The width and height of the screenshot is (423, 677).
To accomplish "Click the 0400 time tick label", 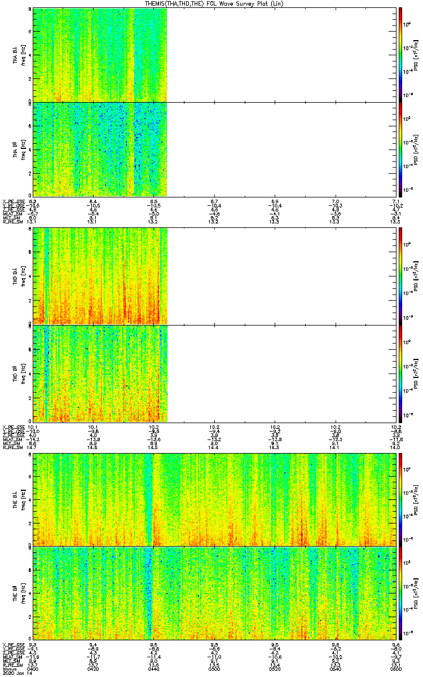I will click(33, 668).
